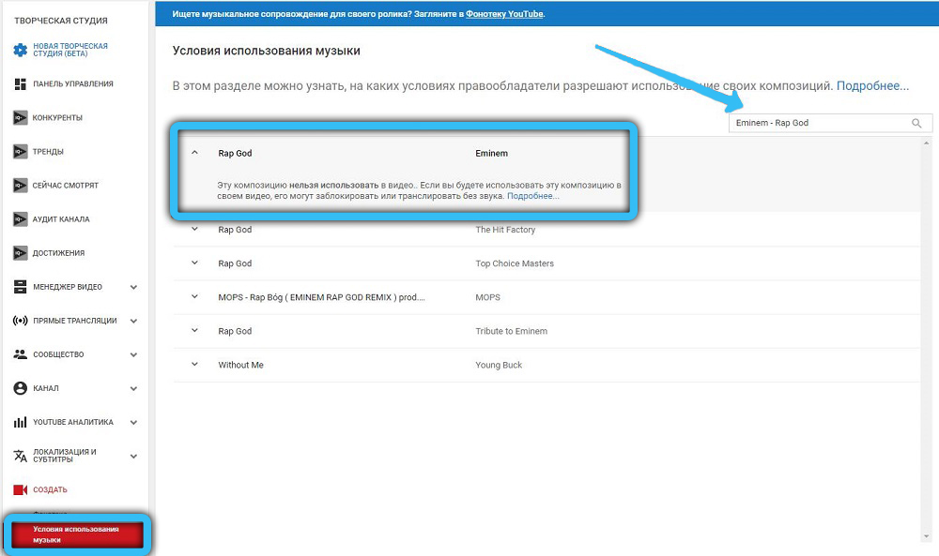Click the Аудит канала sidebar icon
939x556 pixels.
tap(21, 219)
